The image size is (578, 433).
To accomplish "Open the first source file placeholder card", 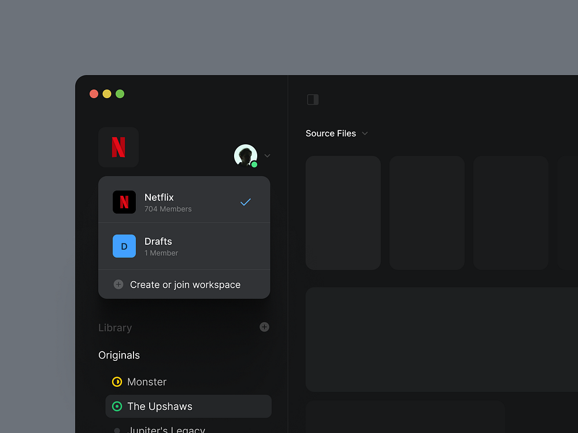I will (343, 212).
